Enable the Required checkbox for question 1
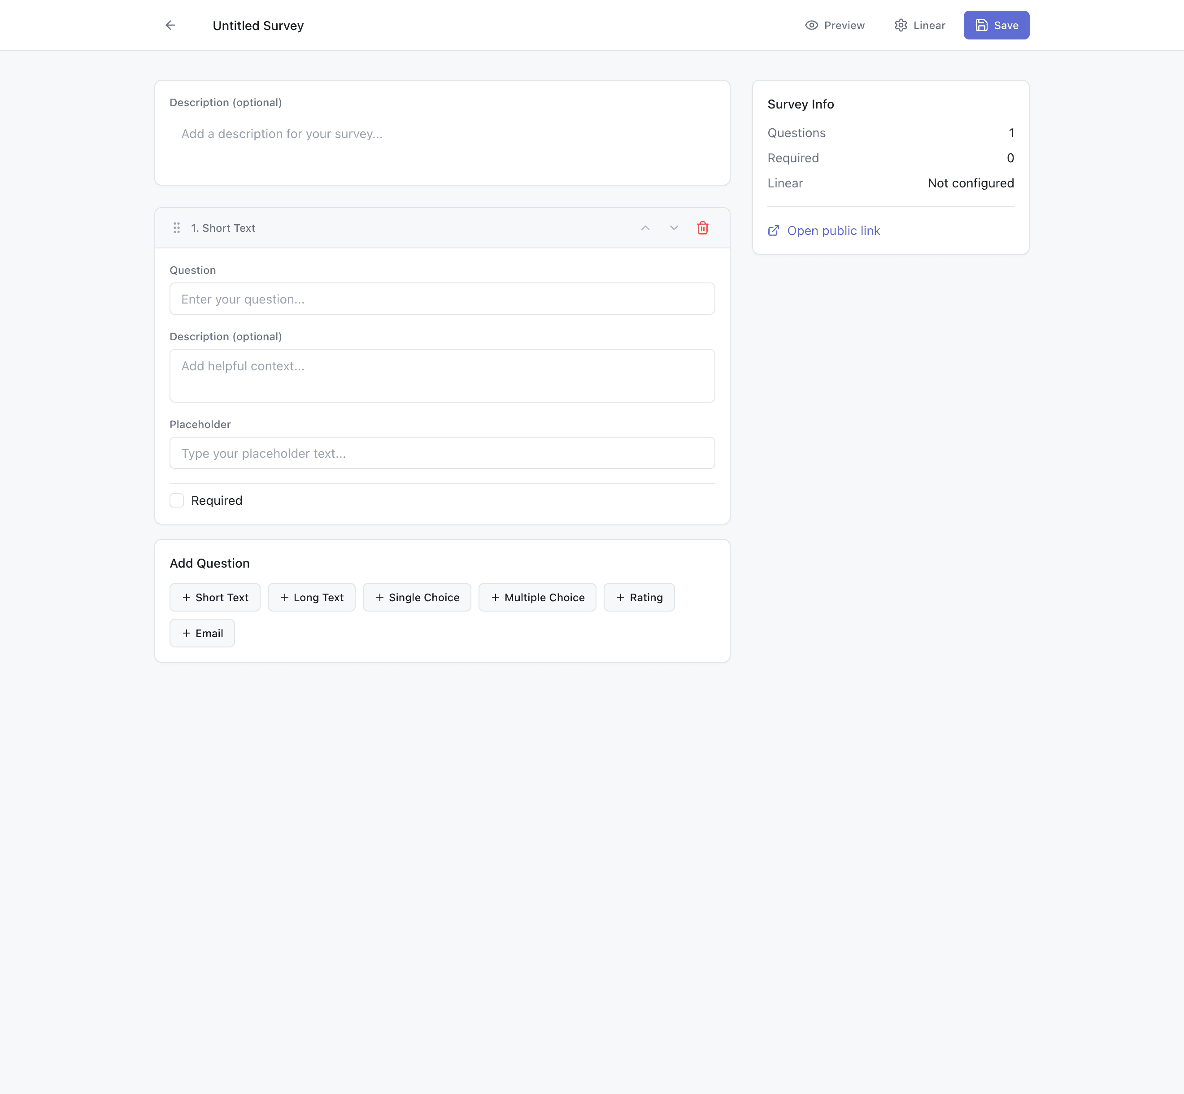 pyautogui.click(x=176, y=500)
